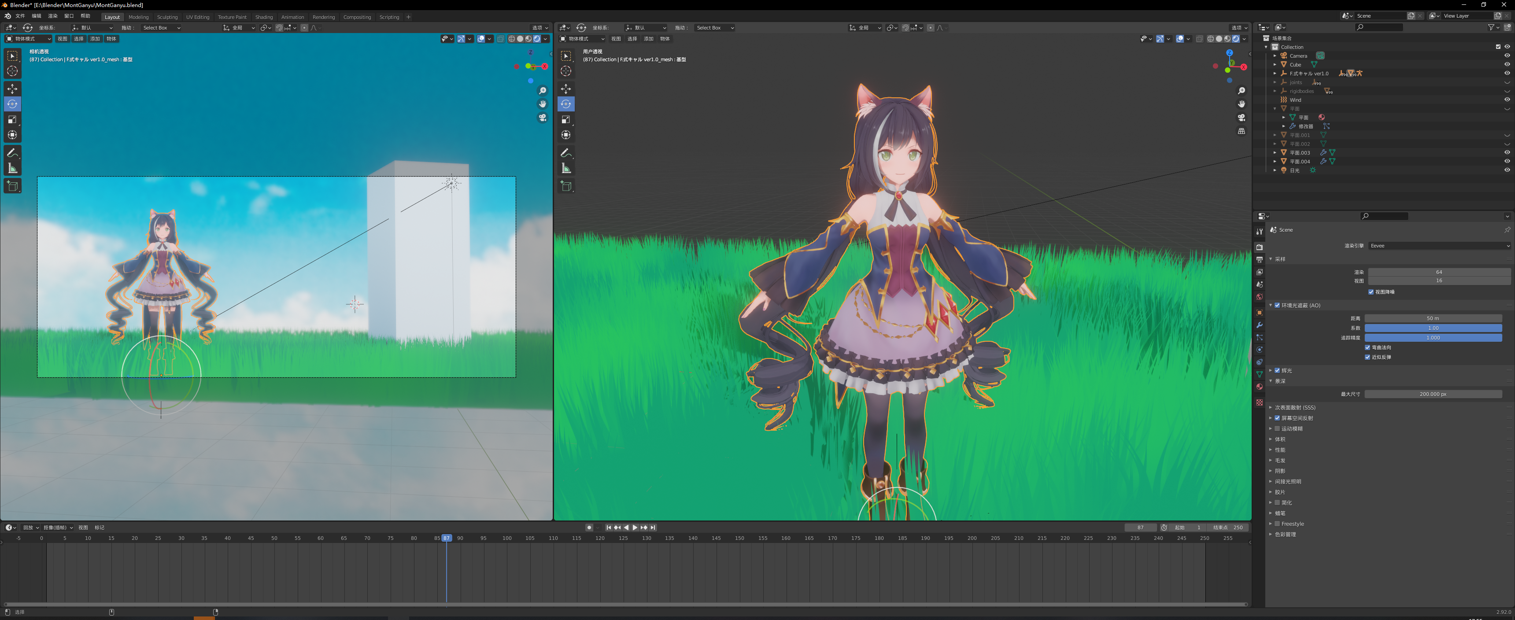This screenshot has width=1515, height=620.
Task: Switch left viewport to solid shading
Action: 520,39
